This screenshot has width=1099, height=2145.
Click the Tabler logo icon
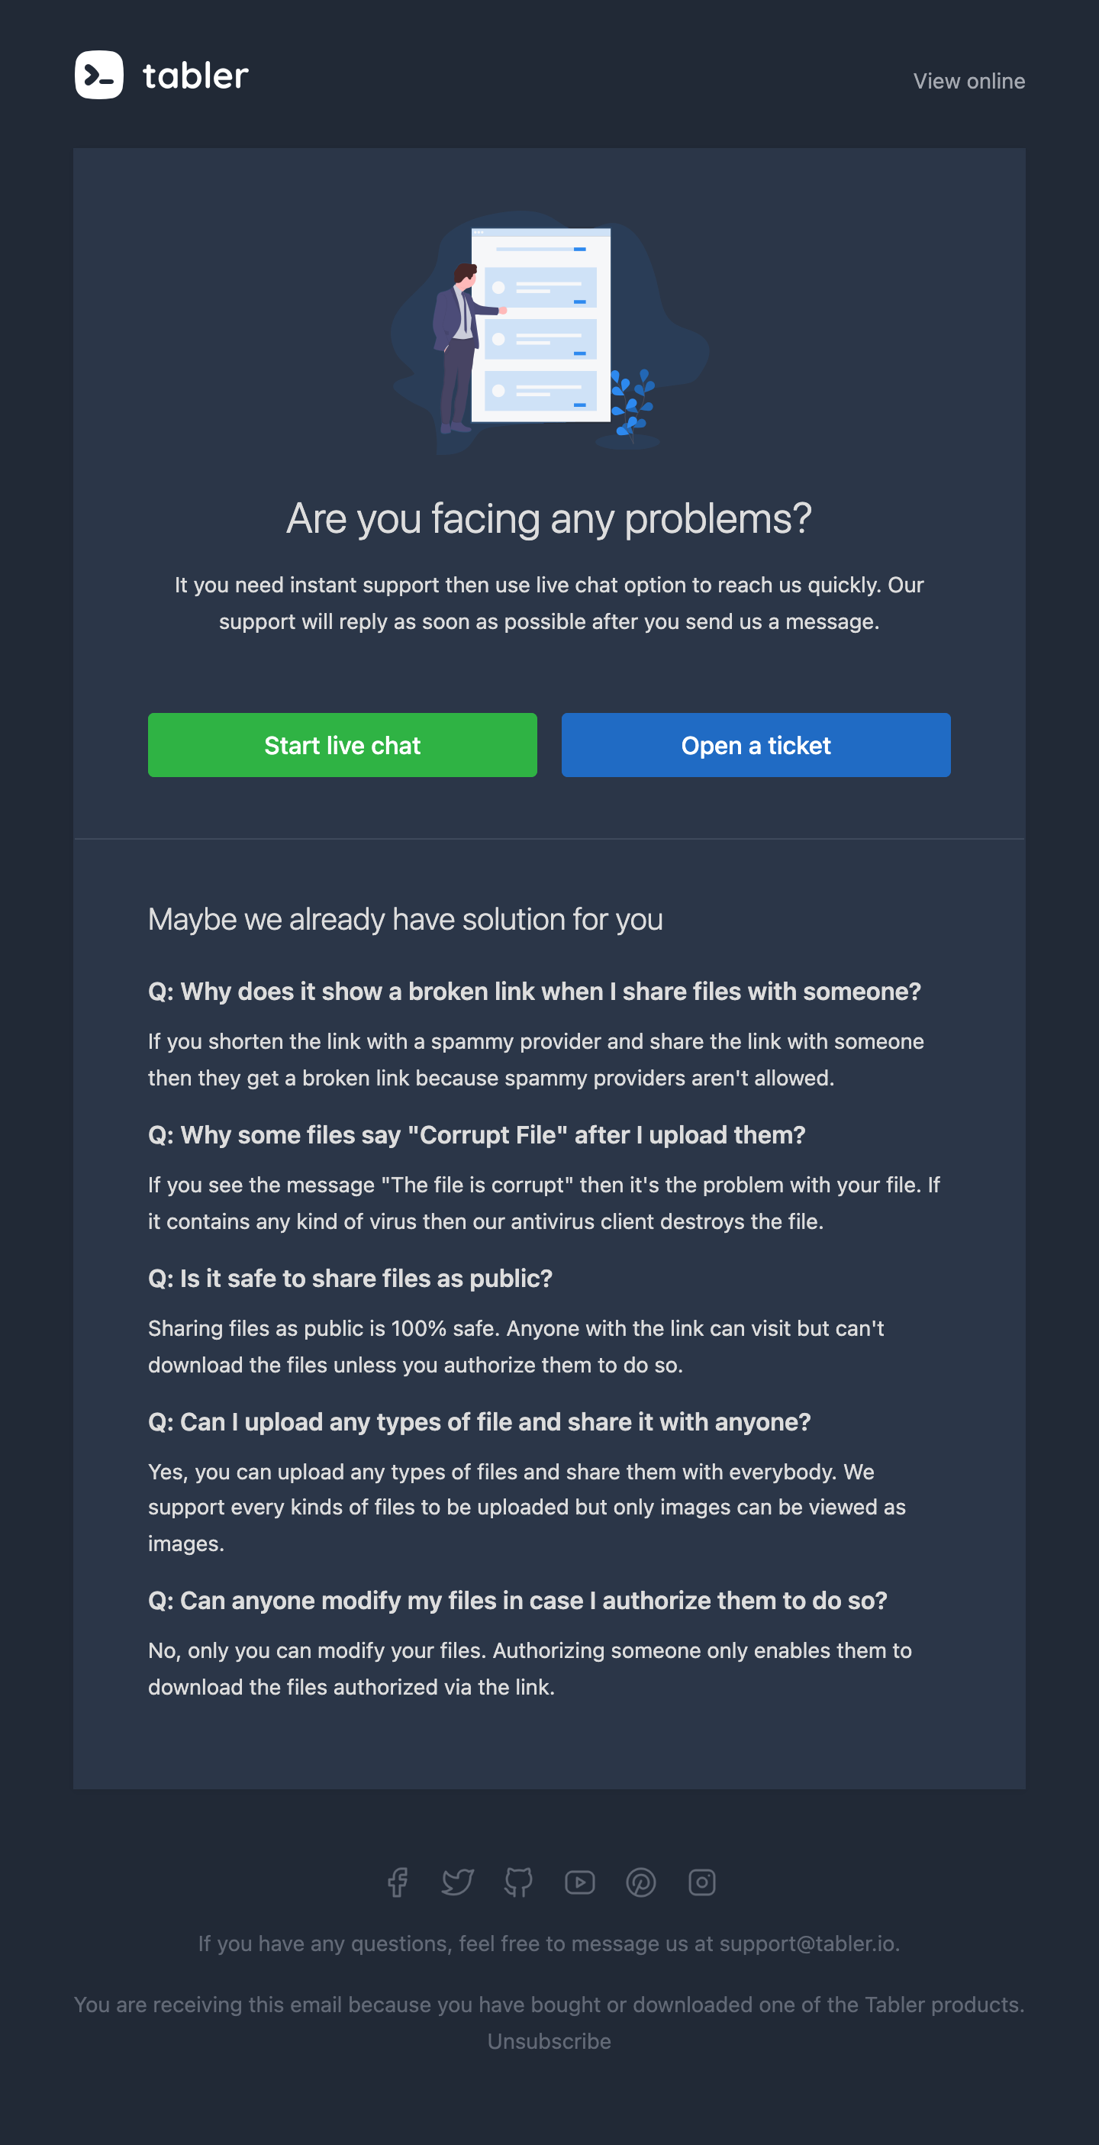[99, 75]
